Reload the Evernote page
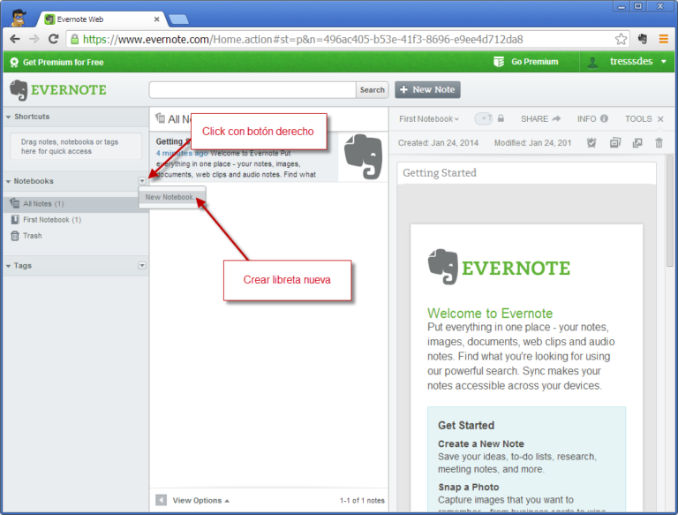The image size is (678, 515). (53, 39)
